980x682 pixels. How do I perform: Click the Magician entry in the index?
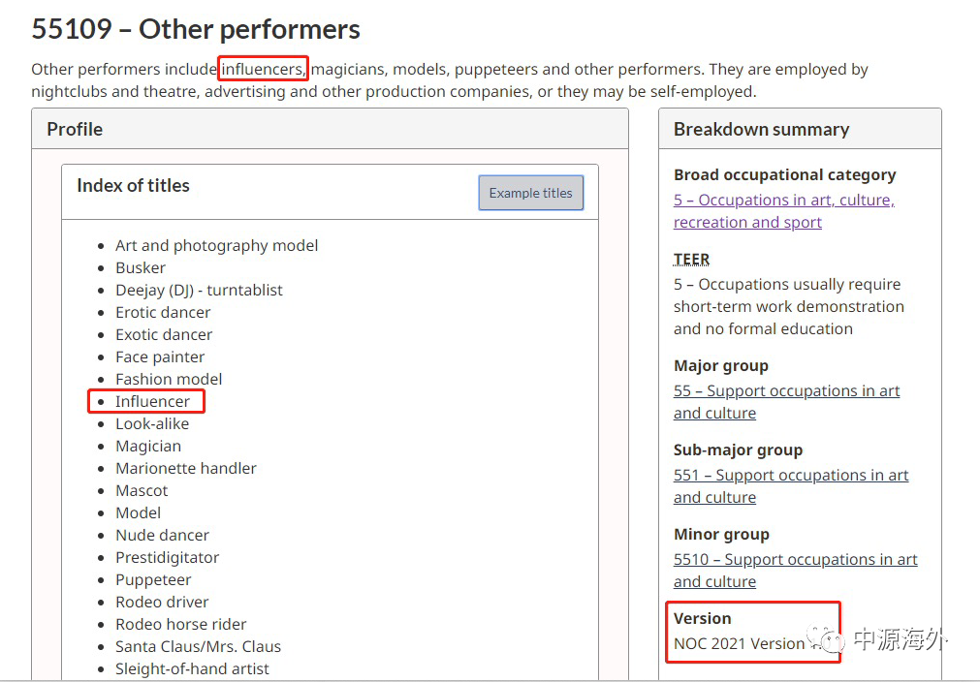coord(148,446)
